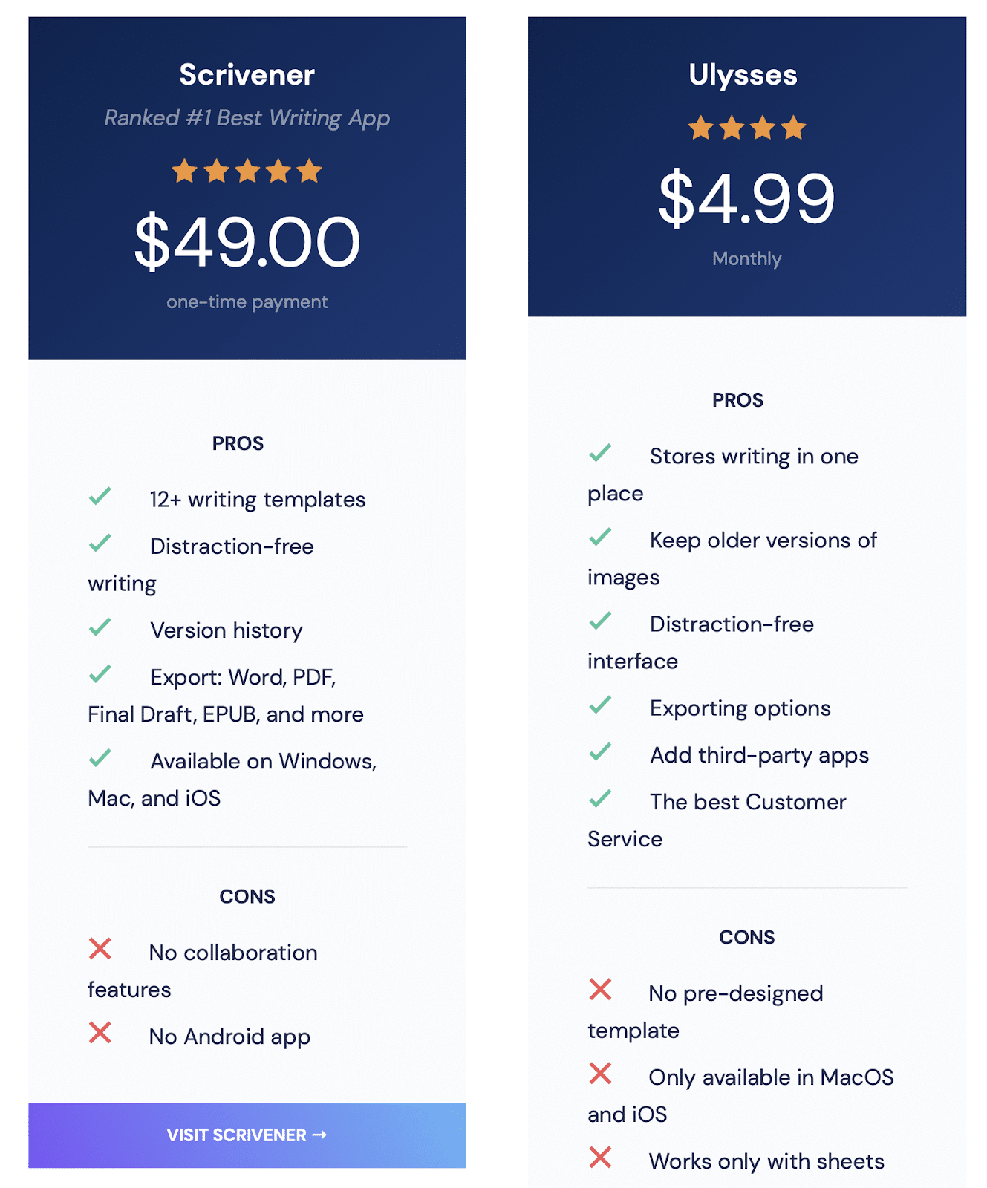Click the last star in Scrivener's five-star rating
Image resolution: width=987 pixels, height=1188 pixels.
[310, 171]
